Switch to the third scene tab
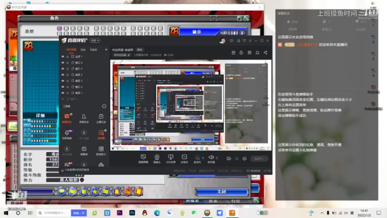The image size is (387, 218). [x=93, y=50]
